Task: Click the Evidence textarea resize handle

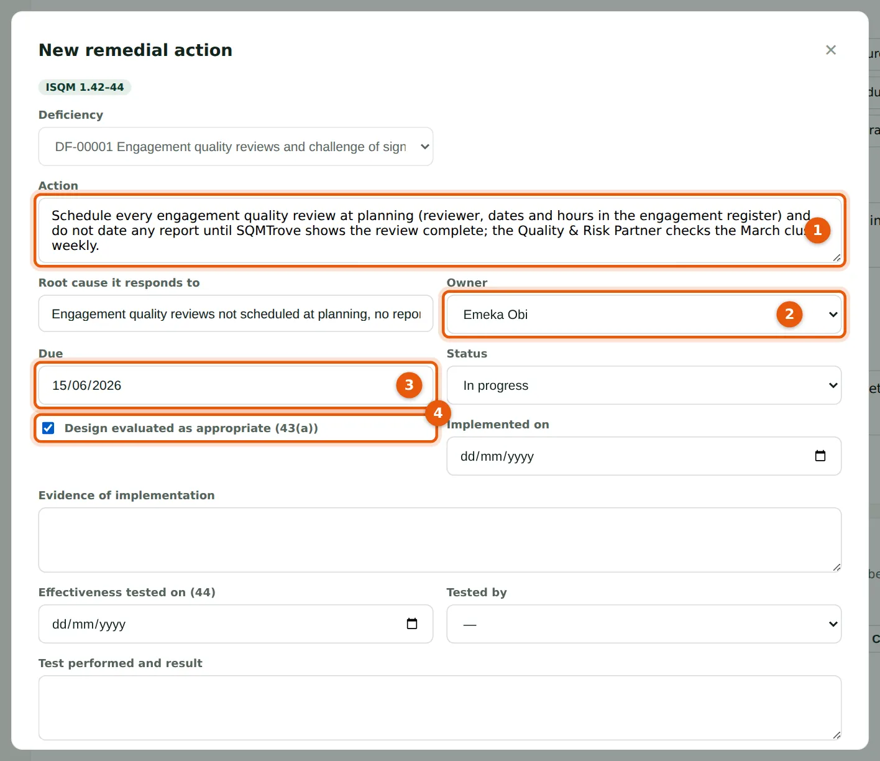Action: pyautogui.click(x=836, y=567)
